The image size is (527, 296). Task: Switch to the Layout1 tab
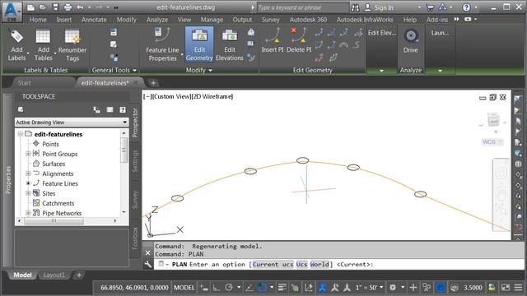tap(54, 275)
